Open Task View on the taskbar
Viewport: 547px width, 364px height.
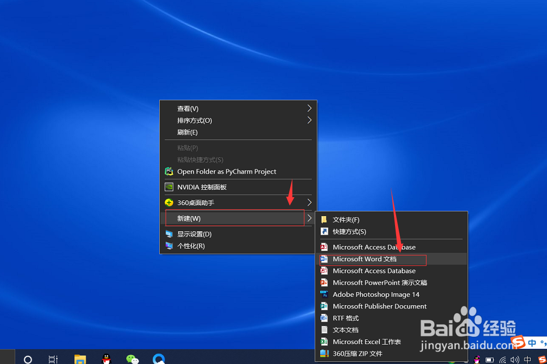53,359
